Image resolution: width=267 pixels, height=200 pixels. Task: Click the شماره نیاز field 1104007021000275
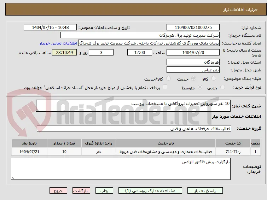[193, 28]
